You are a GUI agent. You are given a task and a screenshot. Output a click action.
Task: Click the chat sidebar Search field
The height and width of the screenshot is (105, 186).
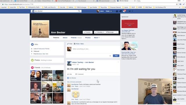pyautogui.click(x=180, y=104)
